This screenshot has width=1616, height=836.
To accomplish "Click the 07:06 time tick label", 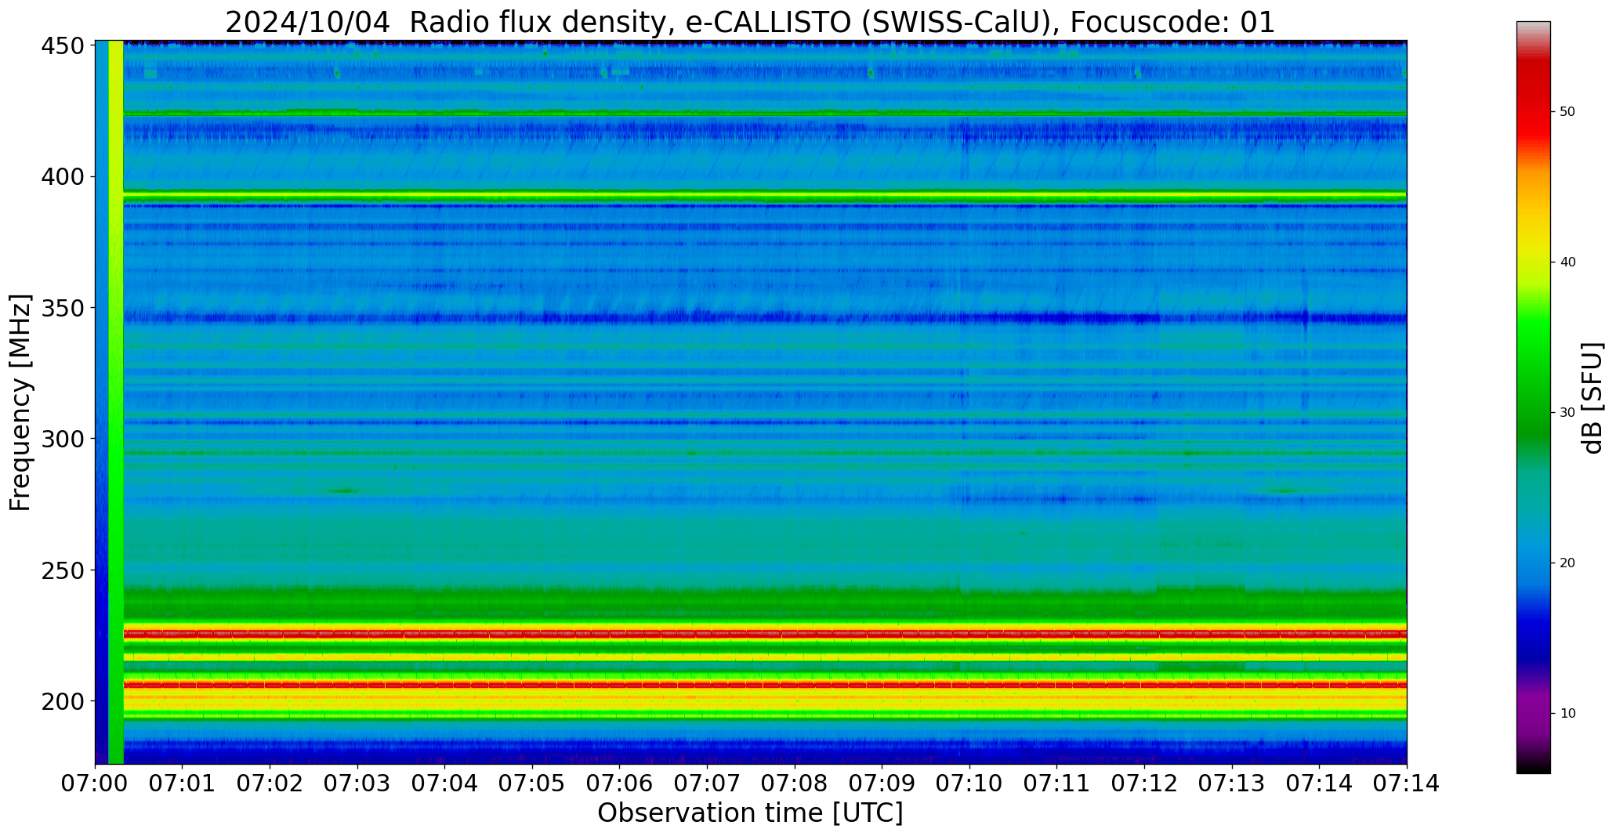I will click(620, 784).
